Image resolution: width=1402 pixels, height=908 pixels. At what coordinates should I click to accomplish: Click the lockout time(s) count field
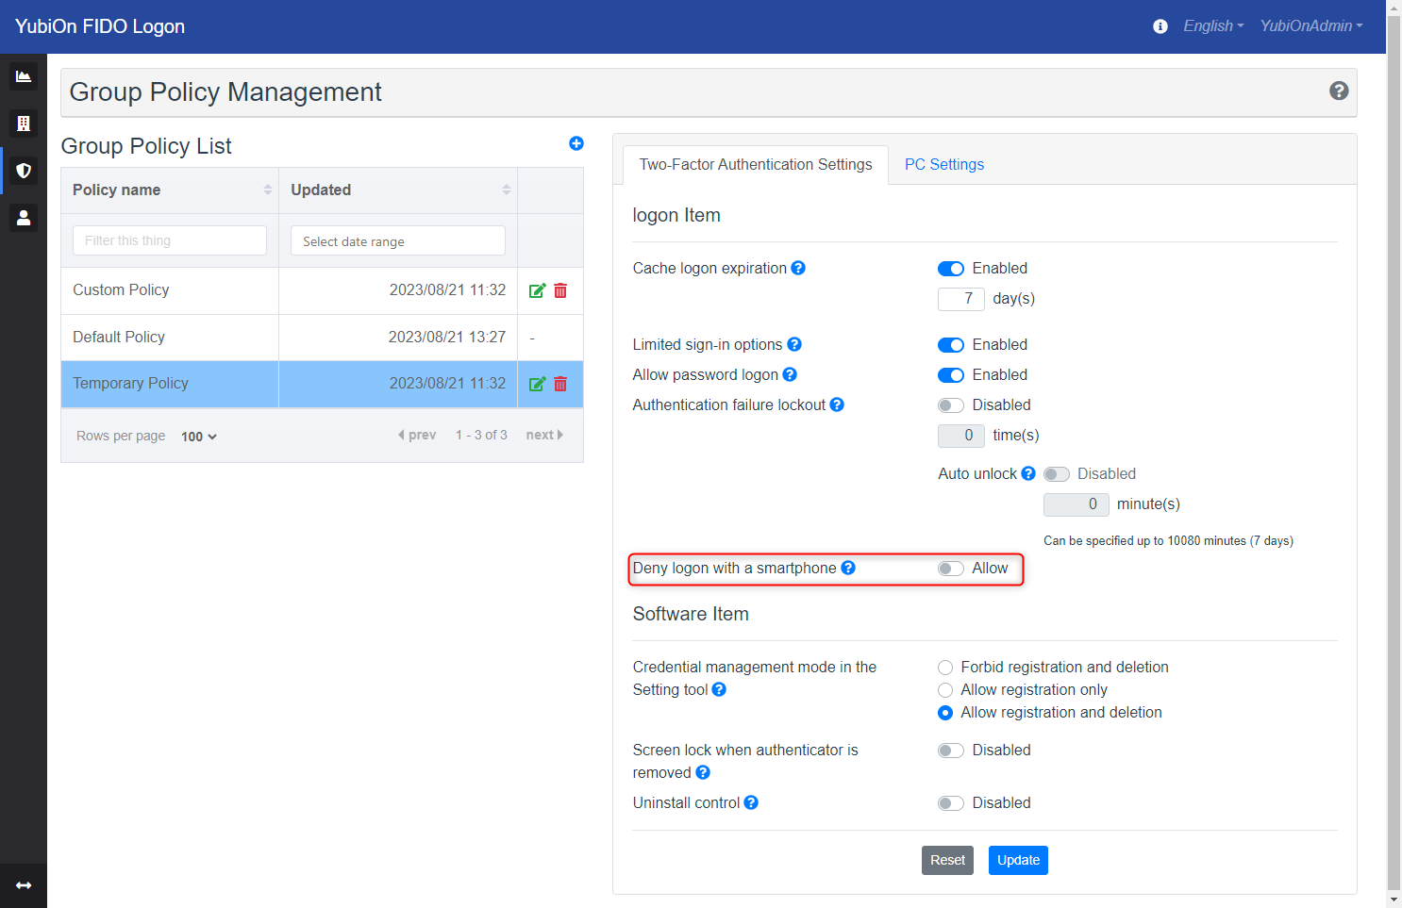coord(961,436)
